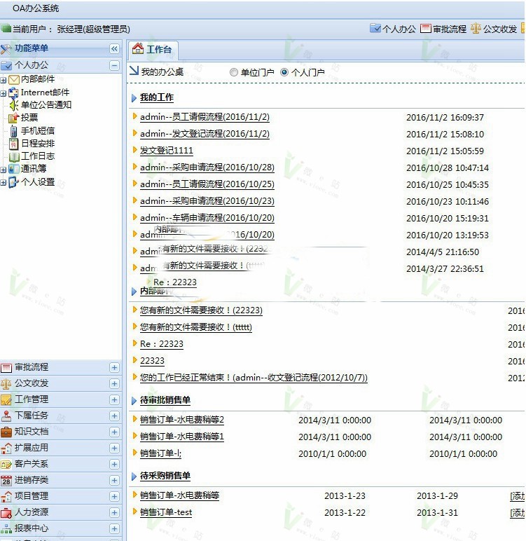
Task: Click the 工作日志 book icon
Action: 14,157
